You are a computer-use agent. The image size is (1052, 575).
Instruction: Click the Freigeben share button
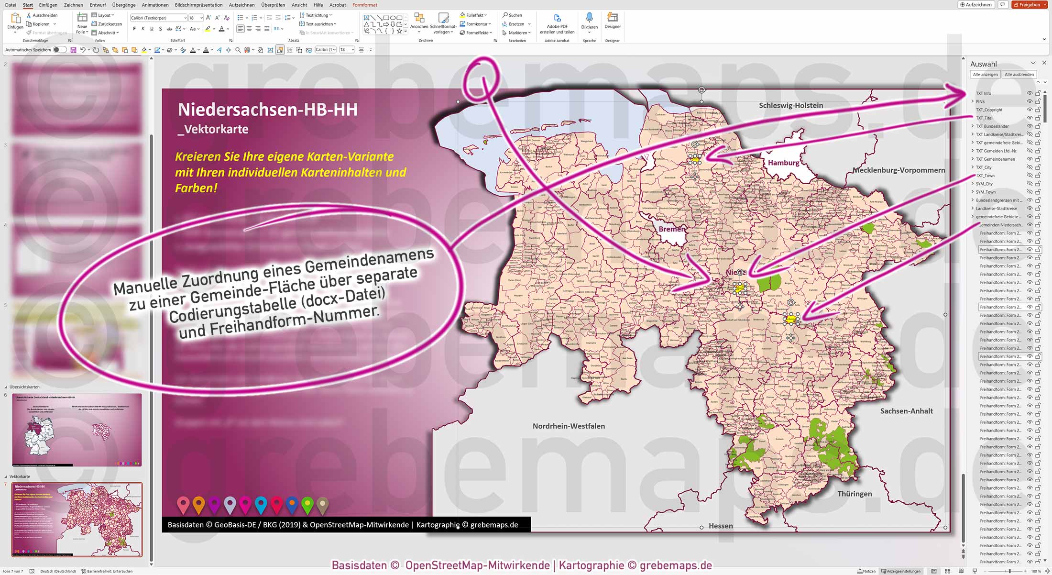pos(1029,4)
